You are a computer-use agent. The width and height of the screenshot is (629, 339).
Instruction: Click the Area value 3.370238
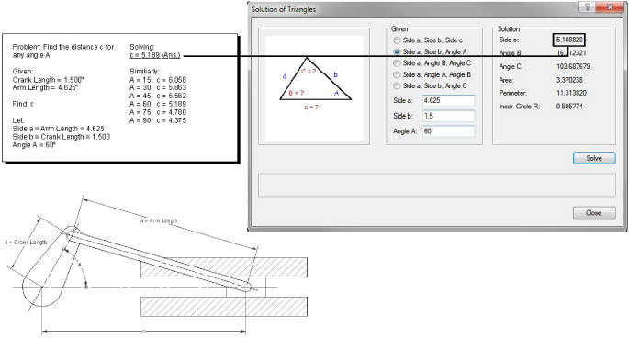click(569, 80)
